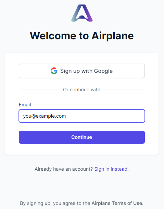Click the By signing up agreement text
The height and width of the screenshot is (209, 164).
click(82, 203)
